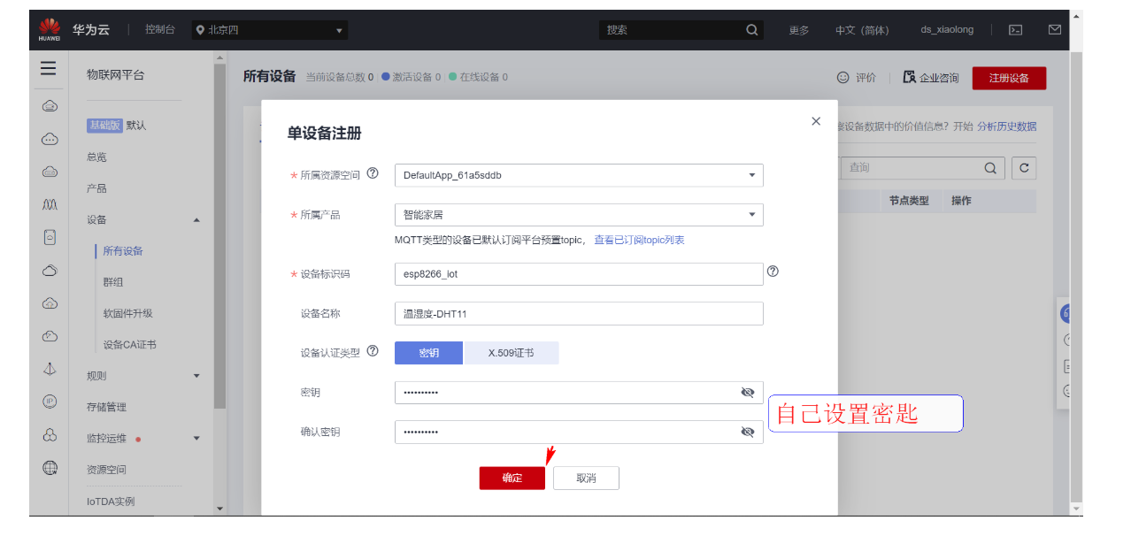Show password in 密钥 field
The width and height of the screenshot is (1131, 536).
click(x=748, y=393)
